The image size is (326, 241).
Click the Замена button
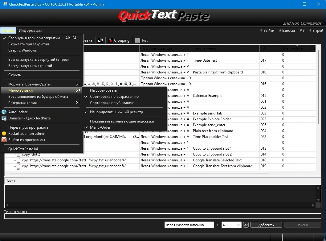coord(302,225)
